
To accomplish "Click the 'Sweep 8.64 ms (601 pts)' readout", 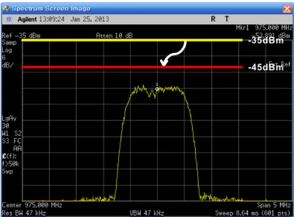I will 253,213.
